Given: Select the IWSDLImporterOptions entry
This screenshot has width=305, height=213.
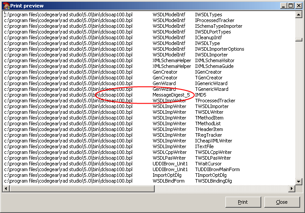Looking at the screenshot, I should 220,49.
